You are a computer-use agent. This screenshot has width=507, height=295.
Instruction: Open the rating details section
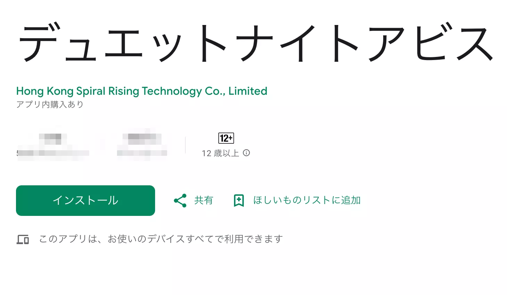(x=52, y=144)
